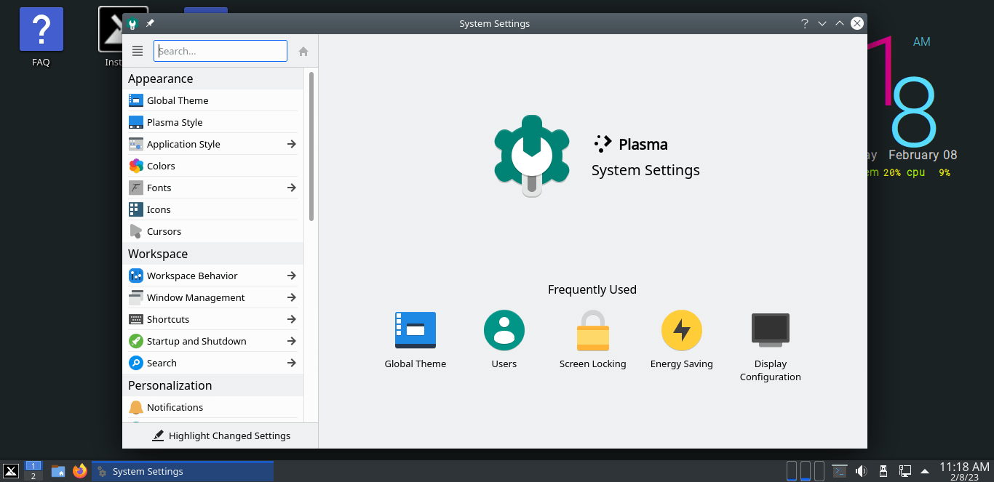Click Highlight Changed Settings button
The height and width of the screenshot is (482, 994).
pos(220,435)
